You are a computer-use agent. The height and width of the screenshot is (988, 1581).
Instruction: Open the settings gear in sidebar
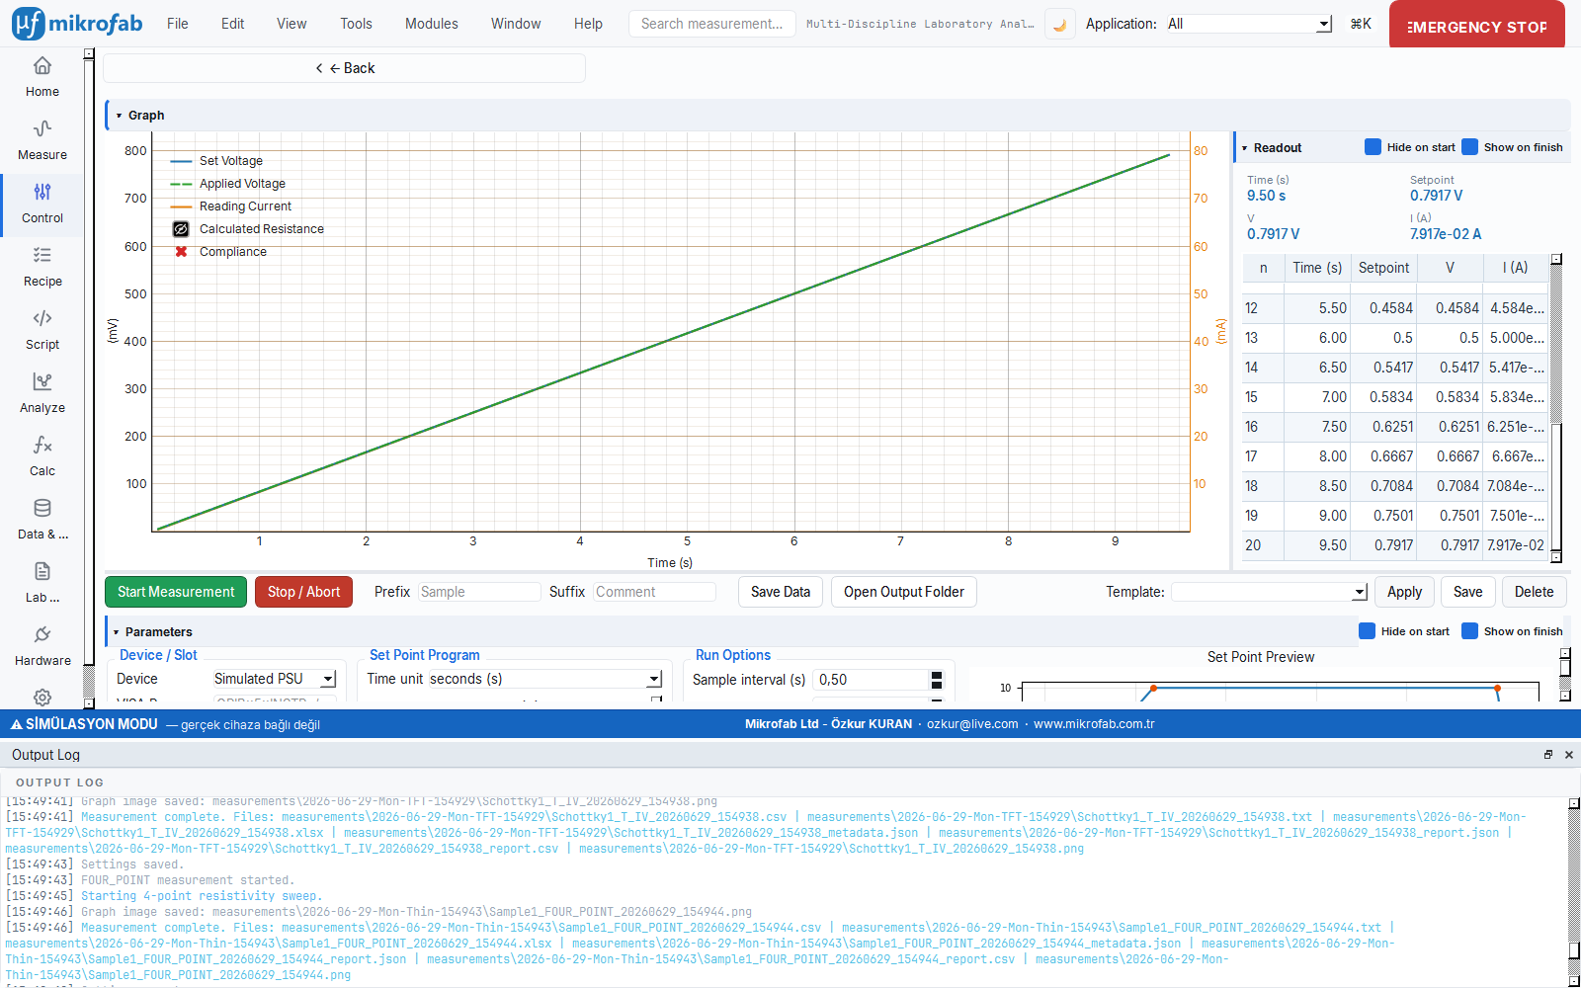pos(42,697)
